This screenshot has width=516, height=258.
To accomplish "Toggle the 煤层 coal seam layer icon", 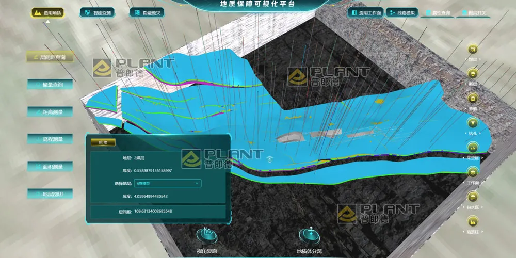I will pyautogui.click(x=472, y=49).
